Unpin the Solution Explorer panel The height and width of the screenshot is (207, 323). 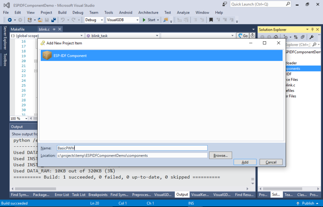(x=313, y=29)
